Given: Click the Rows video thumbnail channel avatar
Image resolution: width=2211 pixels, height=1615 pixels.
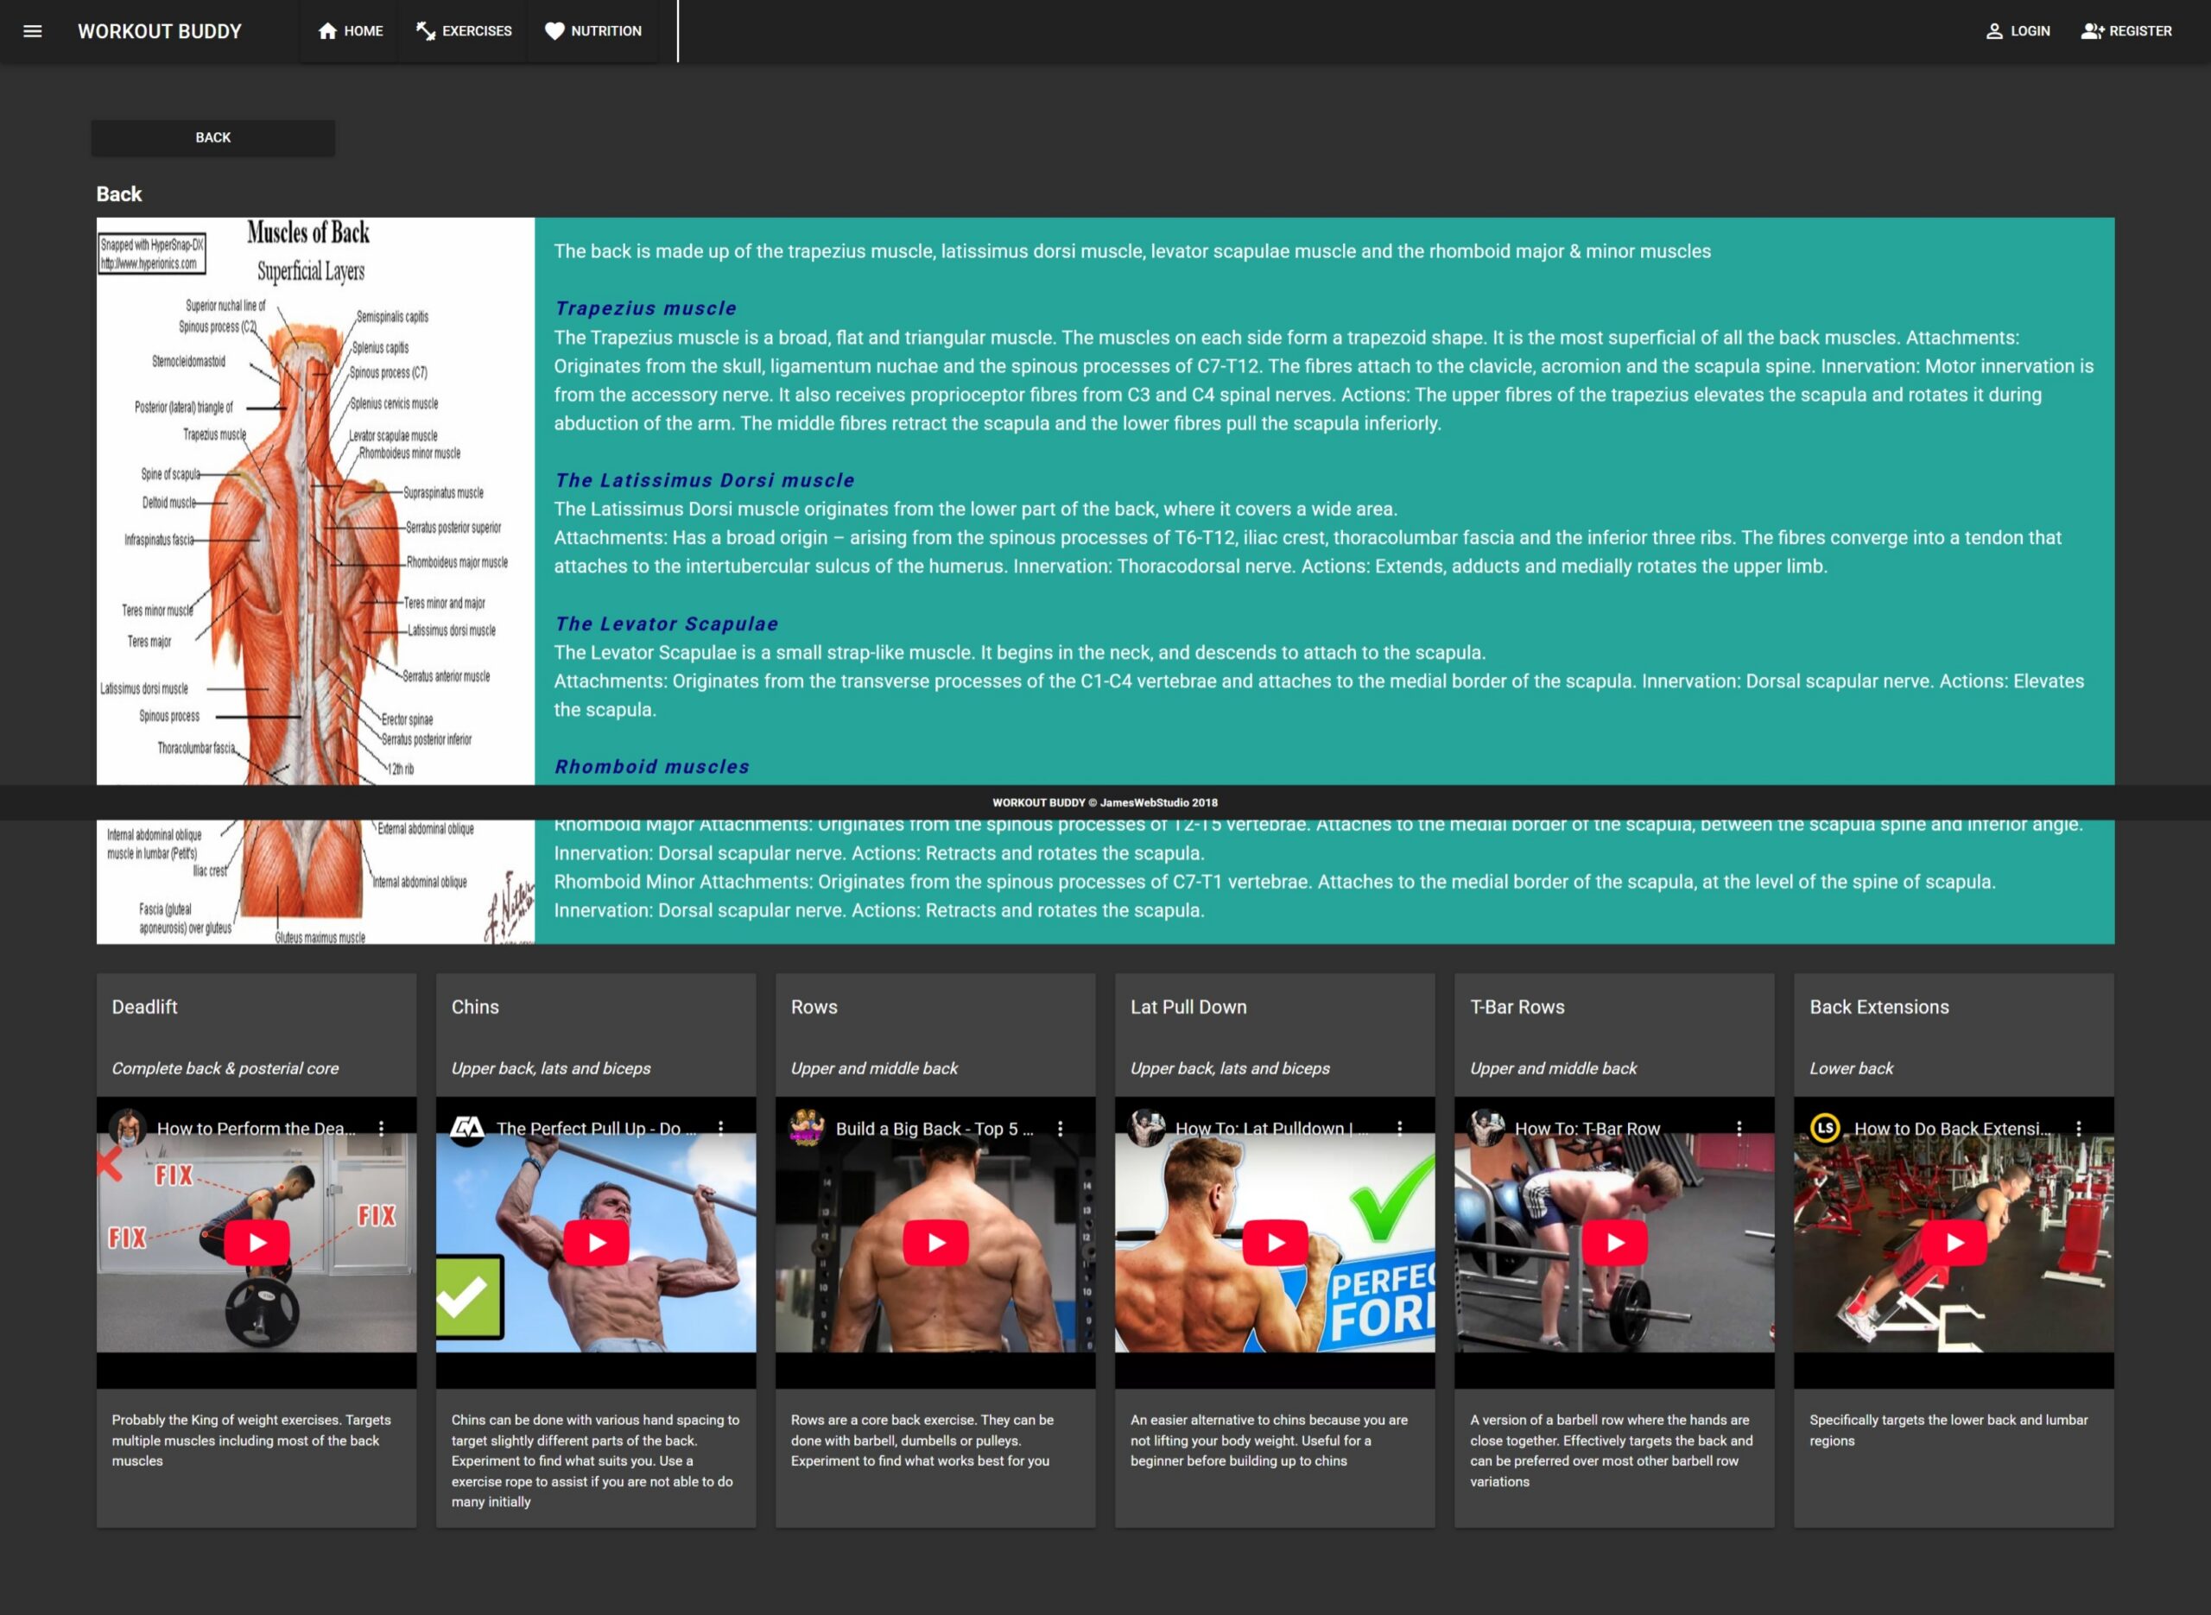Looking at the screenshot, I should (807, 1128).
